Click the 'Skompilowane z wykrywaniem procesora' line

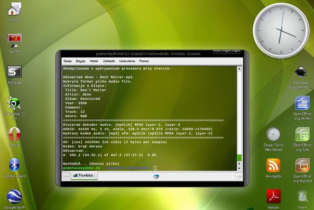117,69
